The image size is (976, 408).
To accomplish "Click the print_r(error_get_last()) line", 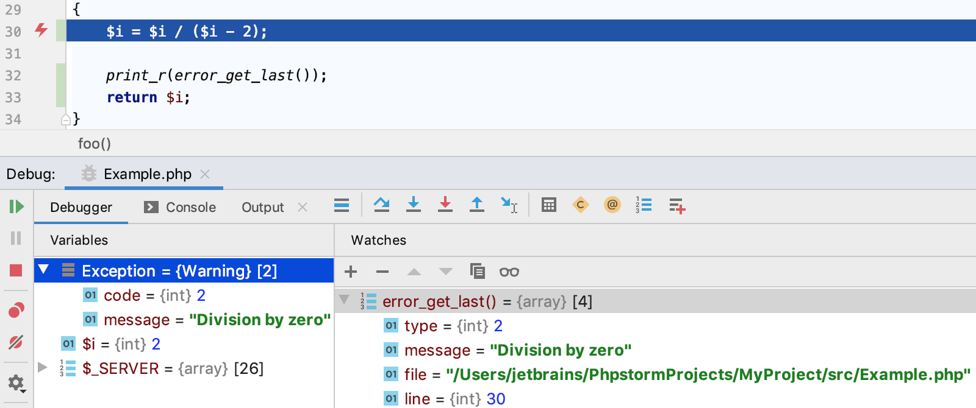I will 217,76.
